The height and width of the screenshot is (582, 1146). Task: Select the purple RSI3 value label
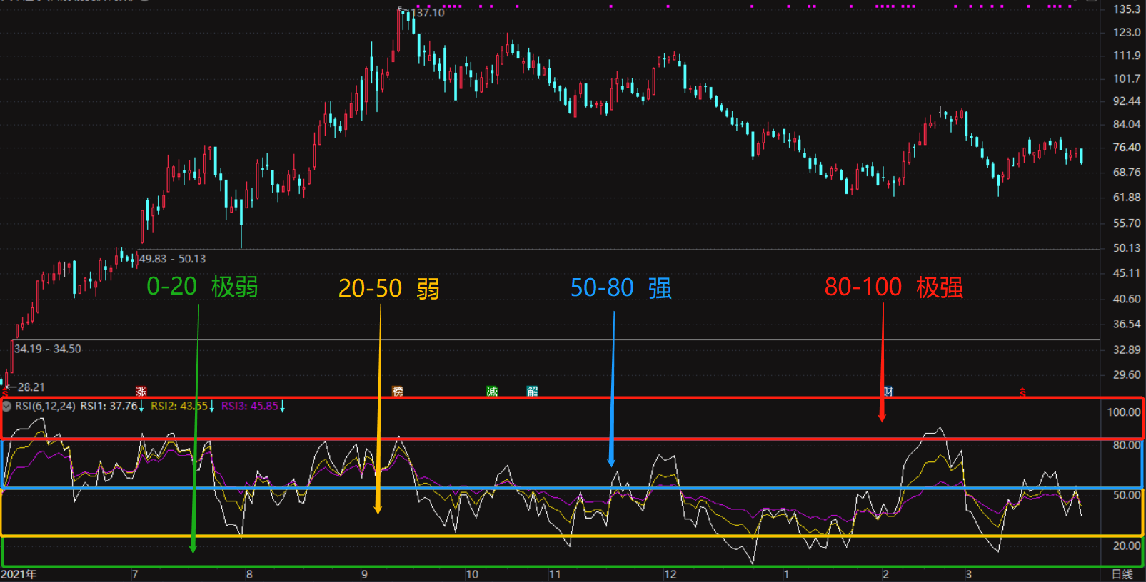[x=249, y=407]
